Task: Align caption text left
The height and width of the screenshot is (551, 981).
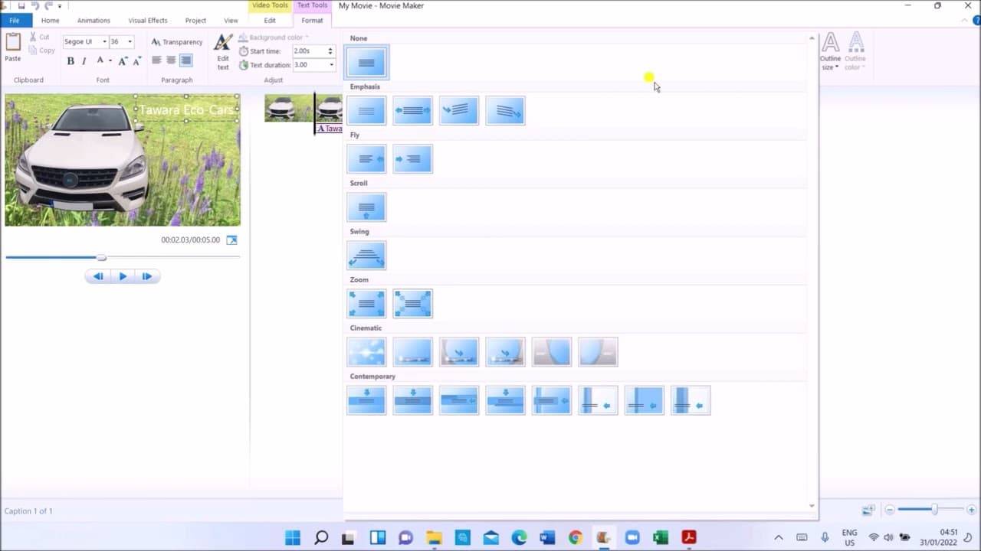Action: point(156,60)
